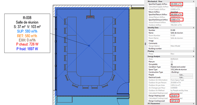This screenshot has width=197, height=105.
Task: Click tag line 'RET: 580 m³/h'
Action: [27, 36]
